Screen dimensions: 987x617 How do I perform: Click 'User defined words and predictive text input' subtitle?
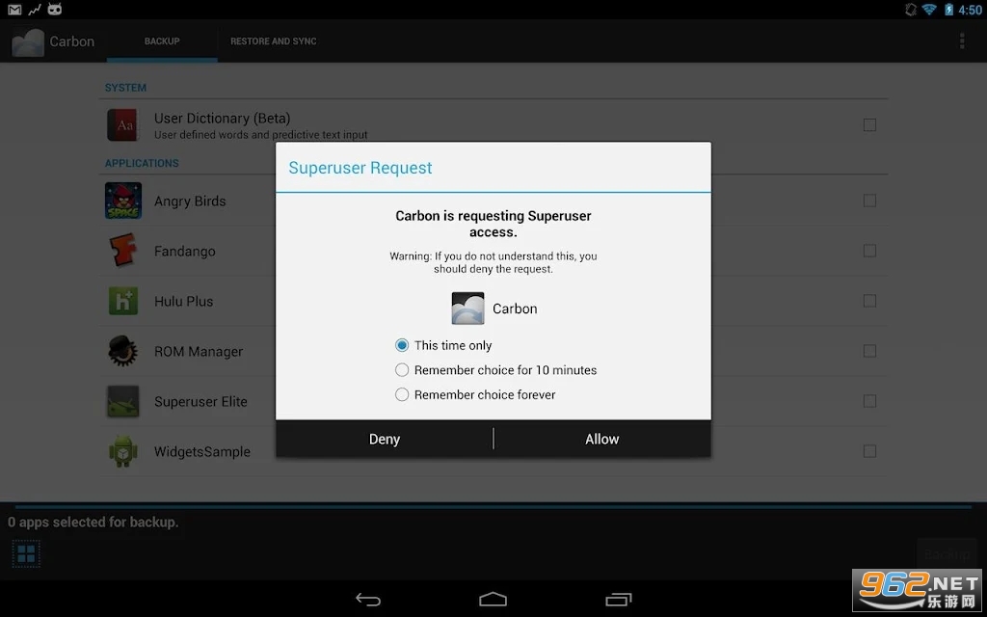[260, 135]
